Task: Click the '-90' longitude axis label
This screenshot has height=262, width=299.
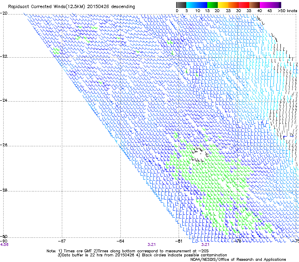Action: click(4, 241)
